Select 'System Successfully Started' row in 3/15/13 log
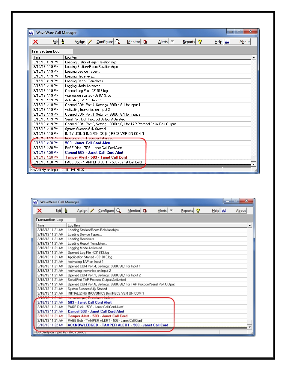 pos(142,129)
